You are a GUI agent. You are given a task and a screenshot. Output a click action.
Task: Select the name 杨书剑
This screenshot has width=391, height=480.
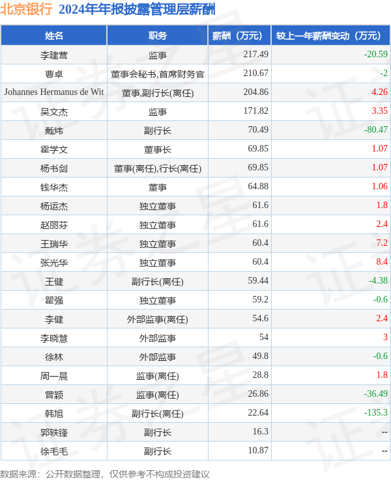click(54, 168)
